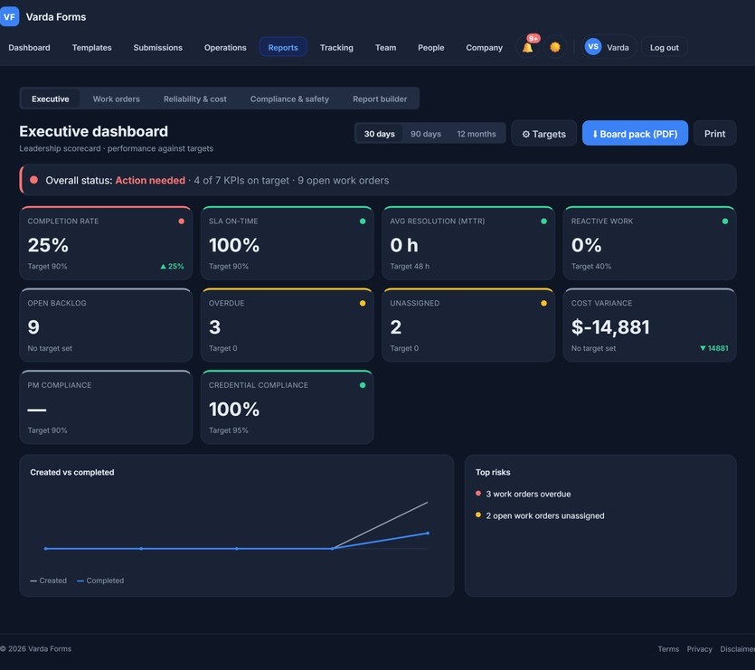Click the Credential Compliance card

(x=288, y=407)
